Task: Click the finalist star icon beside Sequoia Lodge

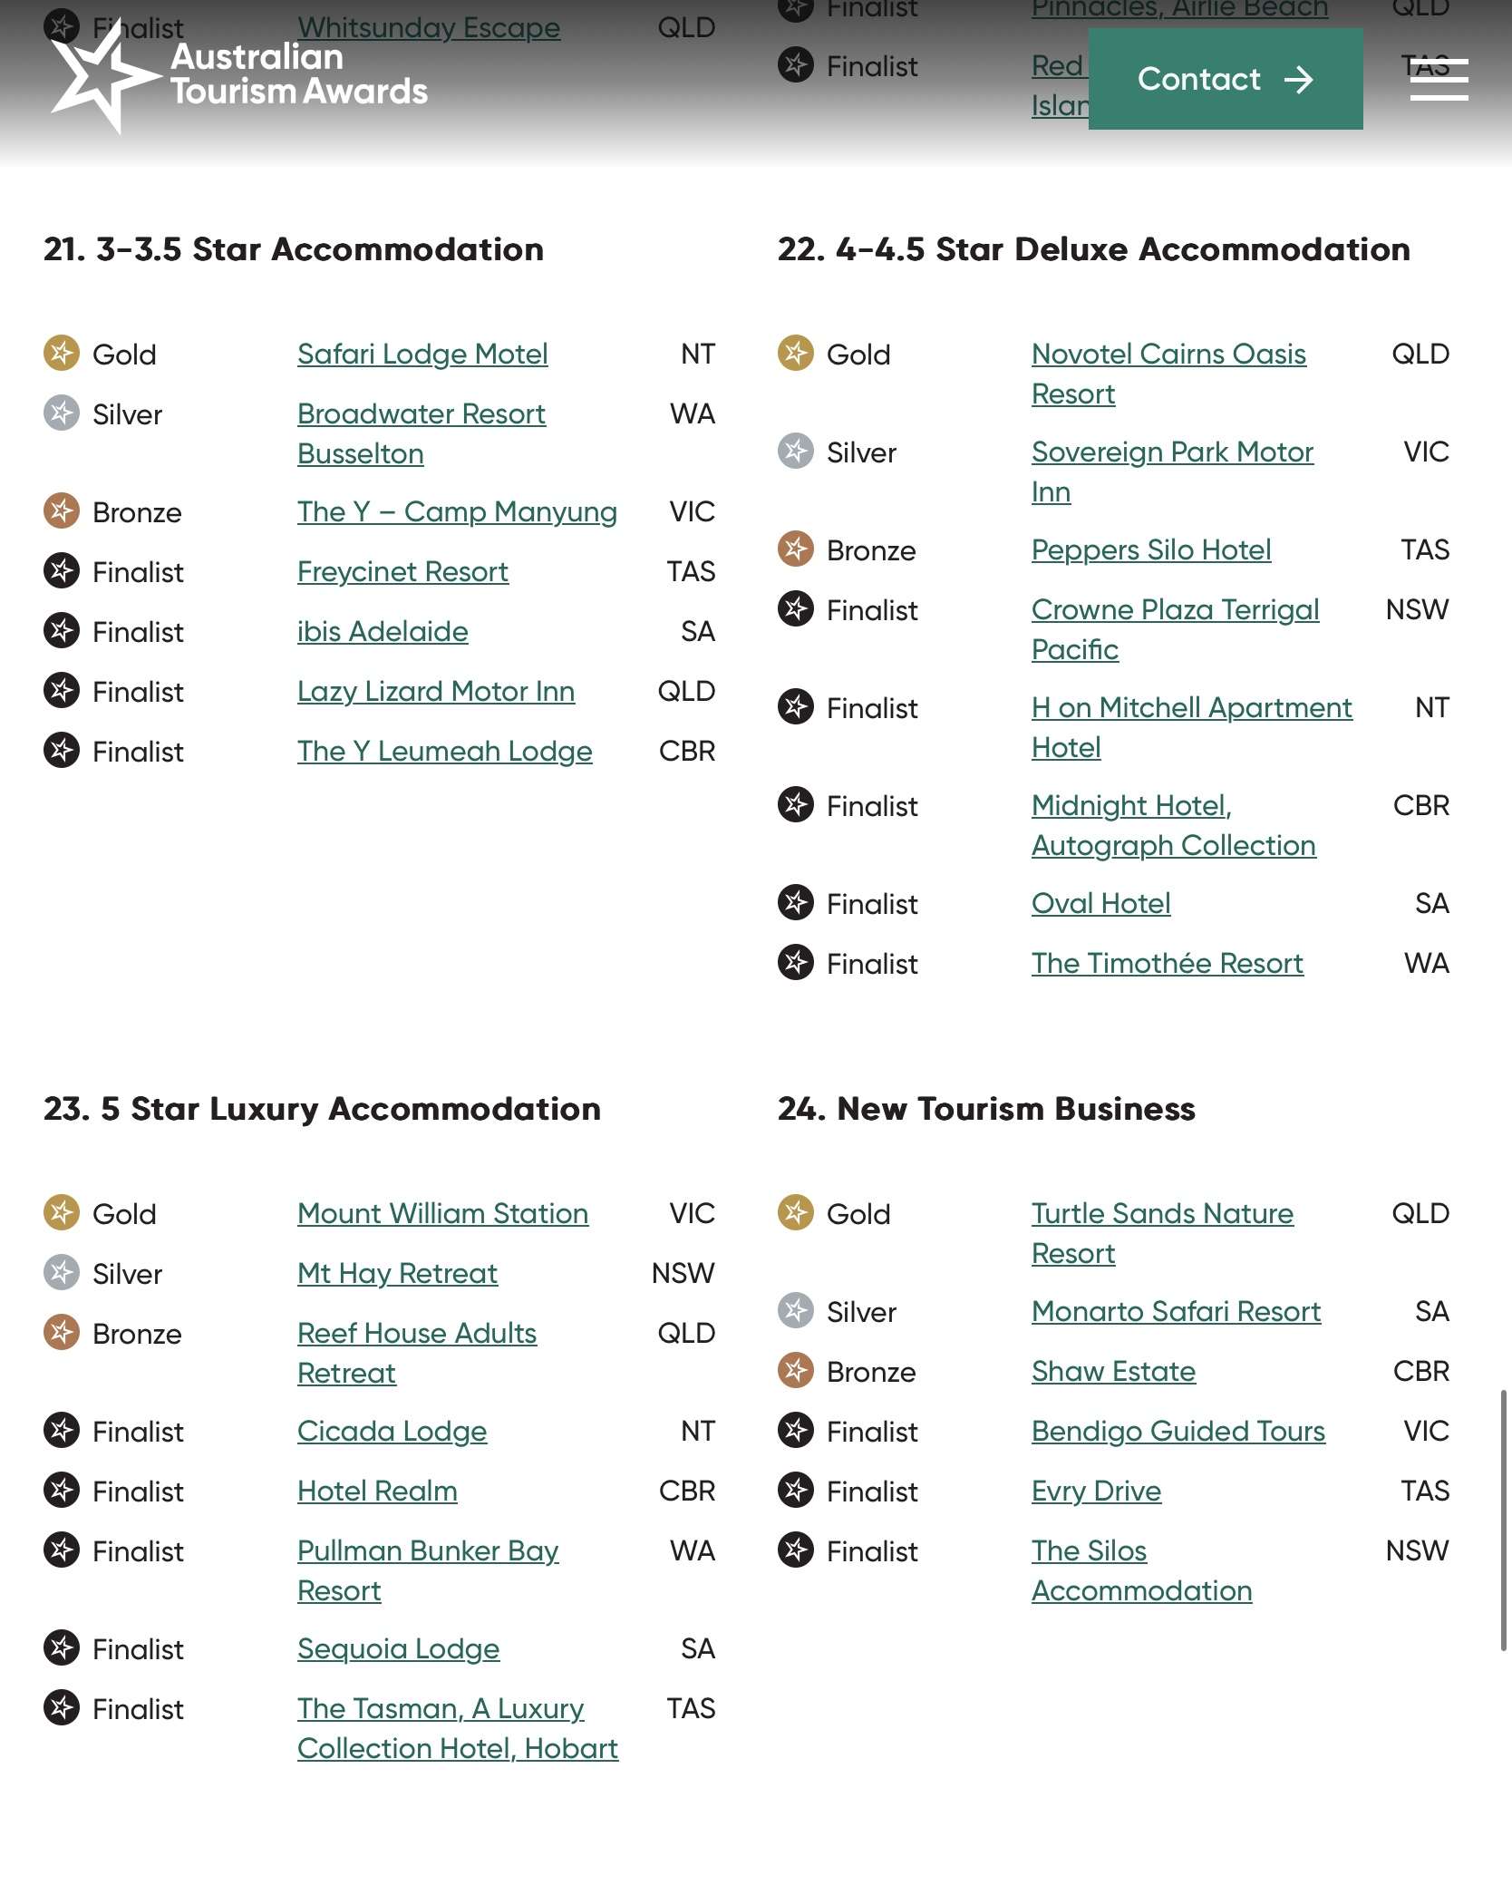Action: (x=62, y=1648)
